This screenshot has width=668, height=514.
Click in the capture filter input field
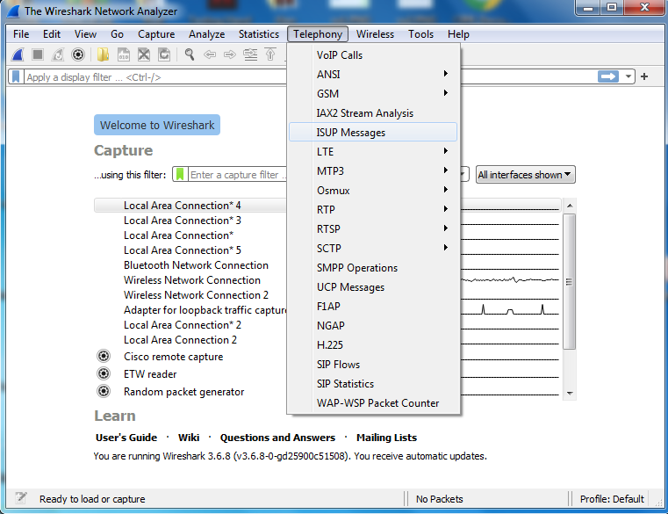(x=237, y=175)
